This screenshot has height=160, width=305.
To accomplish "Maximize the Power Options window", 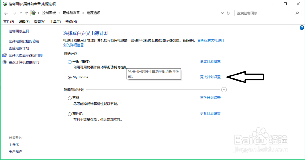I will tap(285, 4).
